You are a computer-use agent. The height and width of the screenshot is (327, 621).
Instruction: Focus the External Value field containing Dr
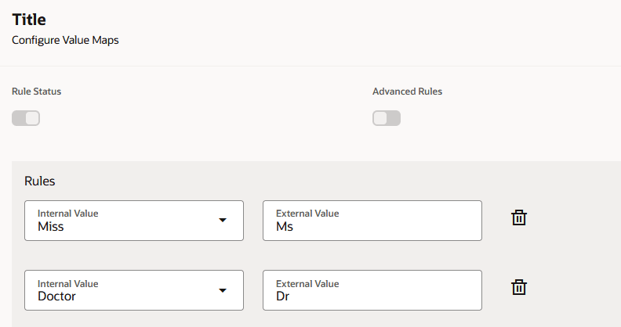pos(372,296)
